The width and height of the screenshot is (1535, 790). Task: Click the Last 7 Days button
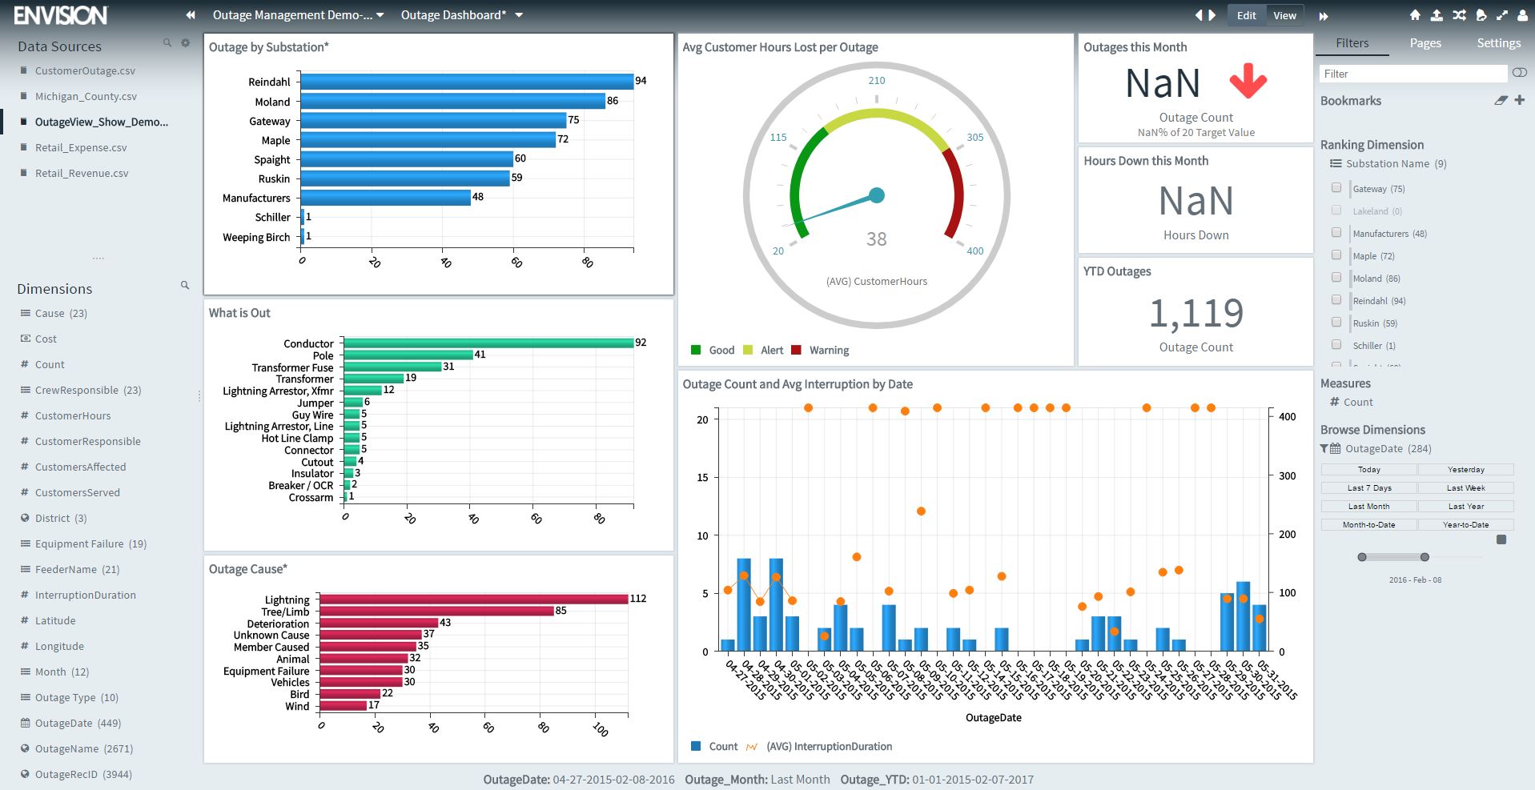coord(1368,488)
